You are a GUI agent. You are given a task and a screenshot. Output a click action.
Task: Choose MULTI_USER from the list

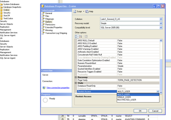(x=138, y=95)
